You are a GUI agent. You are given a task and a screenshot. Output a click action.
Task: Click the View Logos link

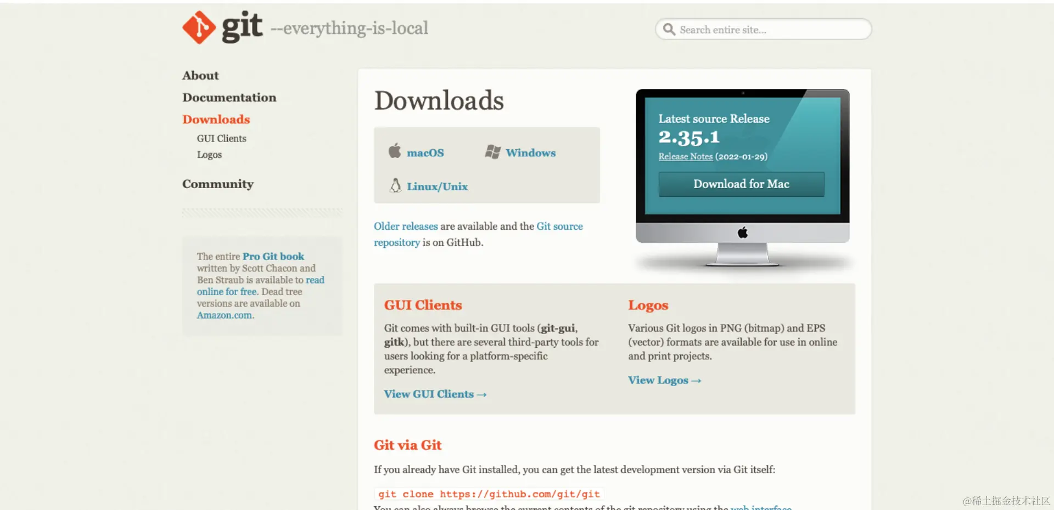[665, 381]
